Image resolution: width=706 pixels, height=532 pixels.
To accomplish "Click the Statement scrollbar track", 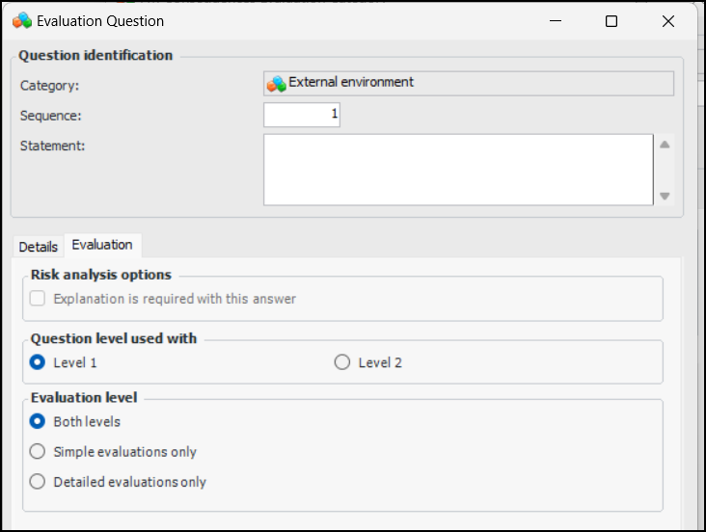I will coord(665,170).
